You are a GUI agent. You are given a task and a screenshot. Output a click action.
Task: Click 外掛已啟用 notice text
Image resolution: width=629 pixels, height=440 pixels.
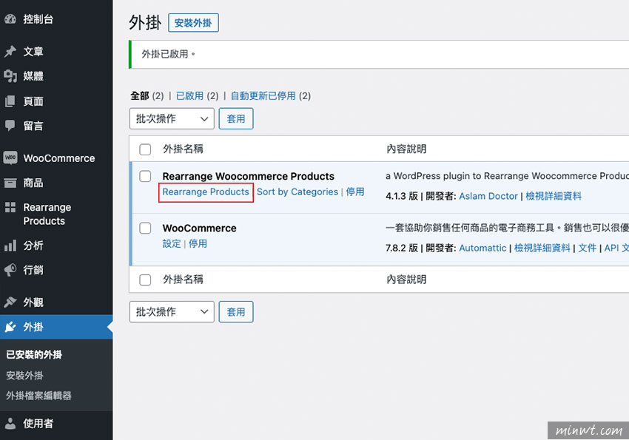[x=168, y=54]
